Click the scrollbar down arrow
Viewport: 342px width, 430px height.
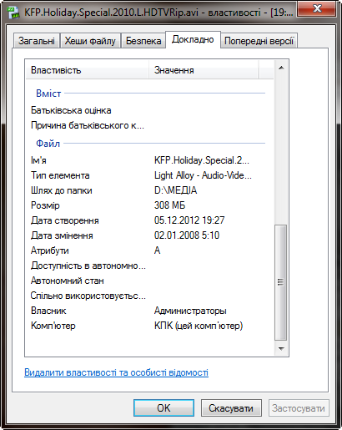click(281, 348)
